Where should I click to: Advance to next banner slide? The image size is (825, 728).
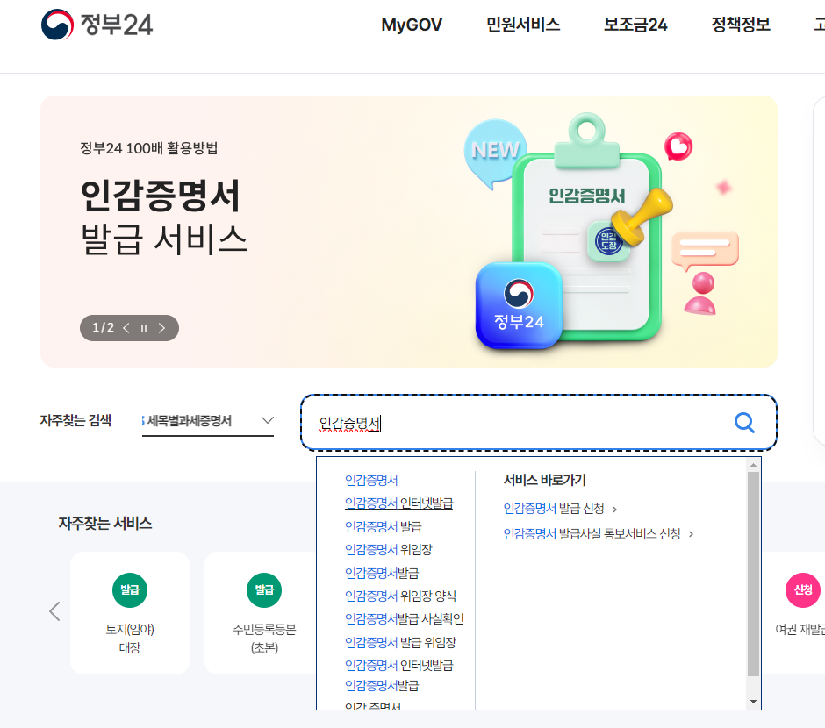pos(162,328)
